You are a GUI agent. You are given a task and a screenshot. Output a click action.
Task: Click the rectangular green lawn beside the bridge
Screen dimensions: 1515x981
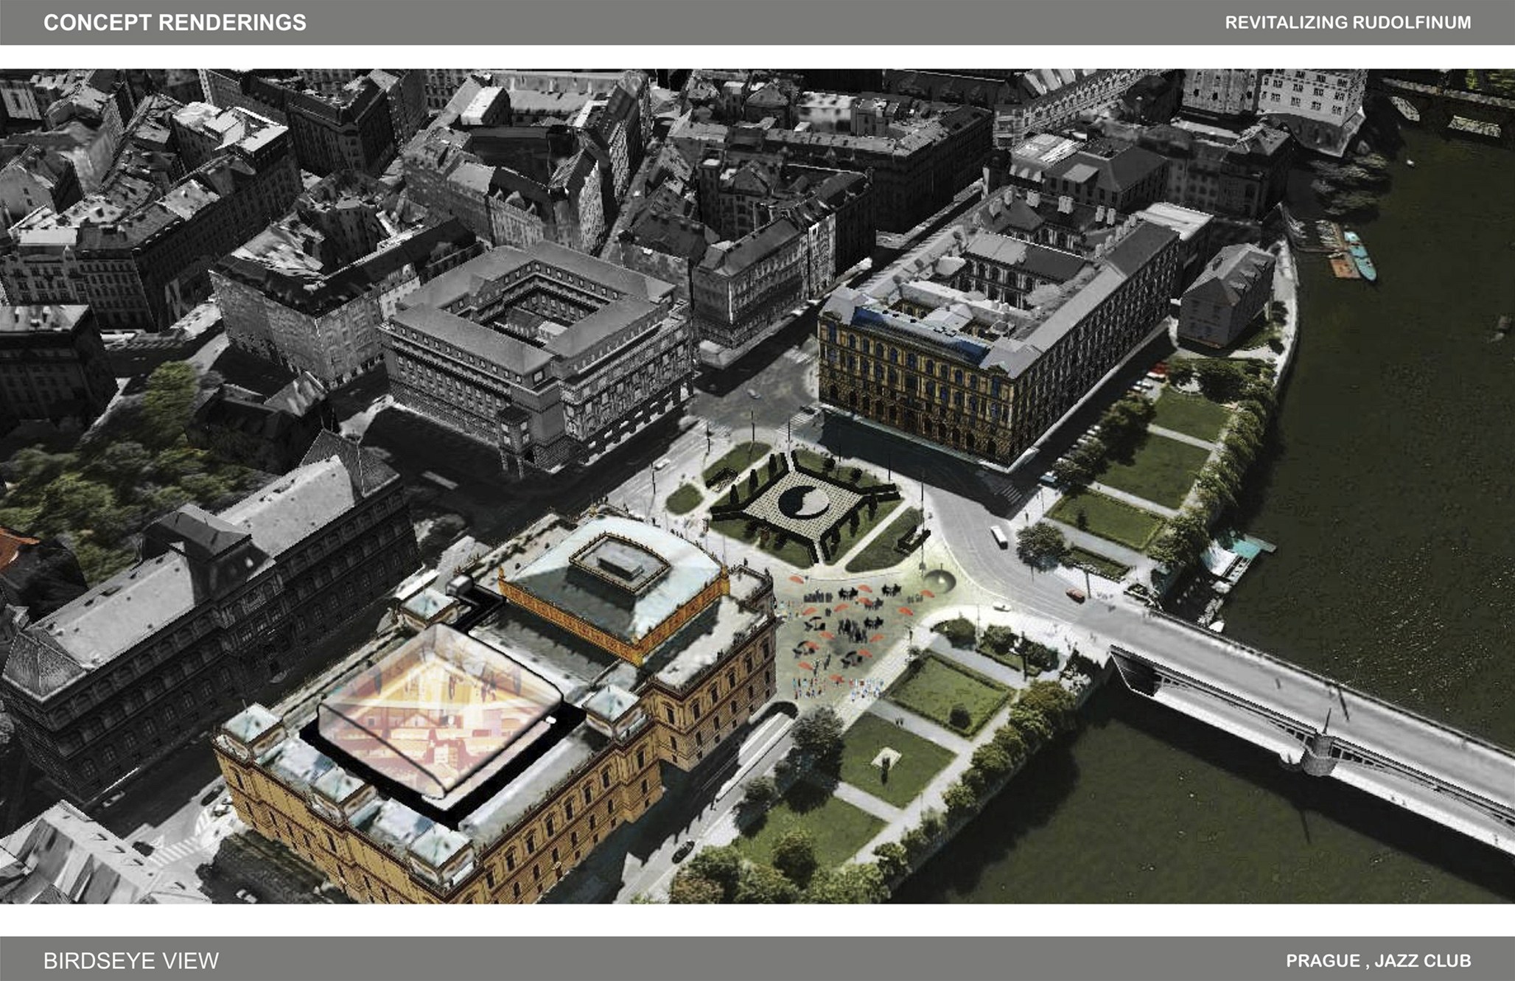pyautogui.click(x=947, y=691)
